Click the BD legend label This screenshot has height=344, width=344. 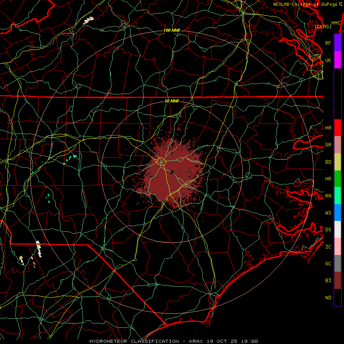pyautogui.click(x=328, y=162)
